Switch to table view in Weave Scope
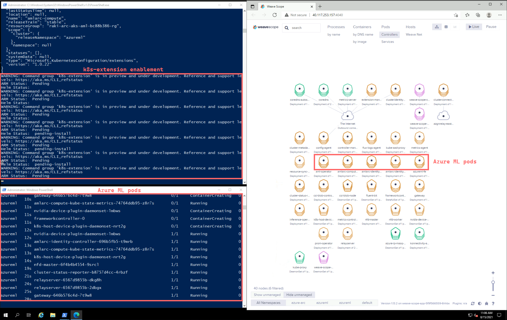Viewport: 507px width, 320px height. 446,27
